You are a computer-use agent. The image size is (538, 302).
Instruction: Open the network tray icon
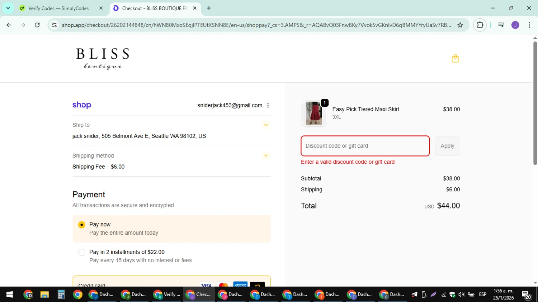click(x=443, y=294)
